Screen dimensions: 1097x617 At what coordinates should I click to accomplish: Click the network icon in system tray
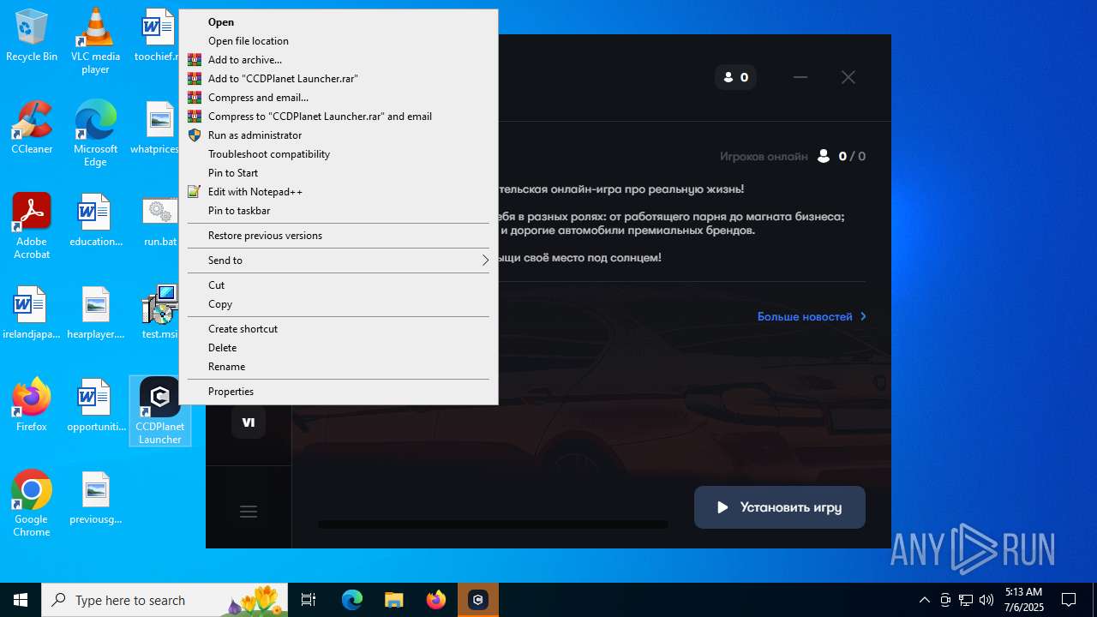pyautogui.click(x=966, y=600)
